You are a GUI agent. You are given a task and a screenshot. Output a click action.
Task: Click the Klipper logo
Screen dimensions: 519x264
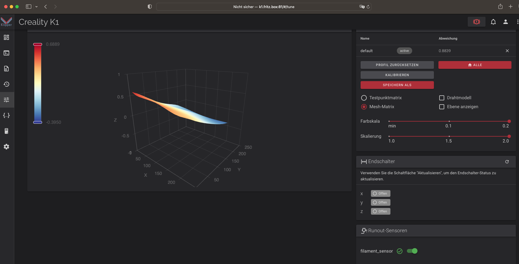6,22
